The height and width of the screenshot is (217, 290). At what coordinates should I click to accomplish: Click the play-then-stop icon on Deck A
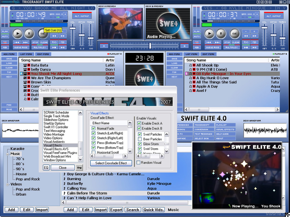coord(54,48)
